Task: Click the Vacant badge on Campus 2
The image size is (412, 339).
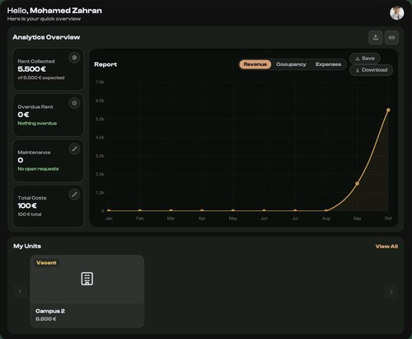Action: [x=46, y=262]
